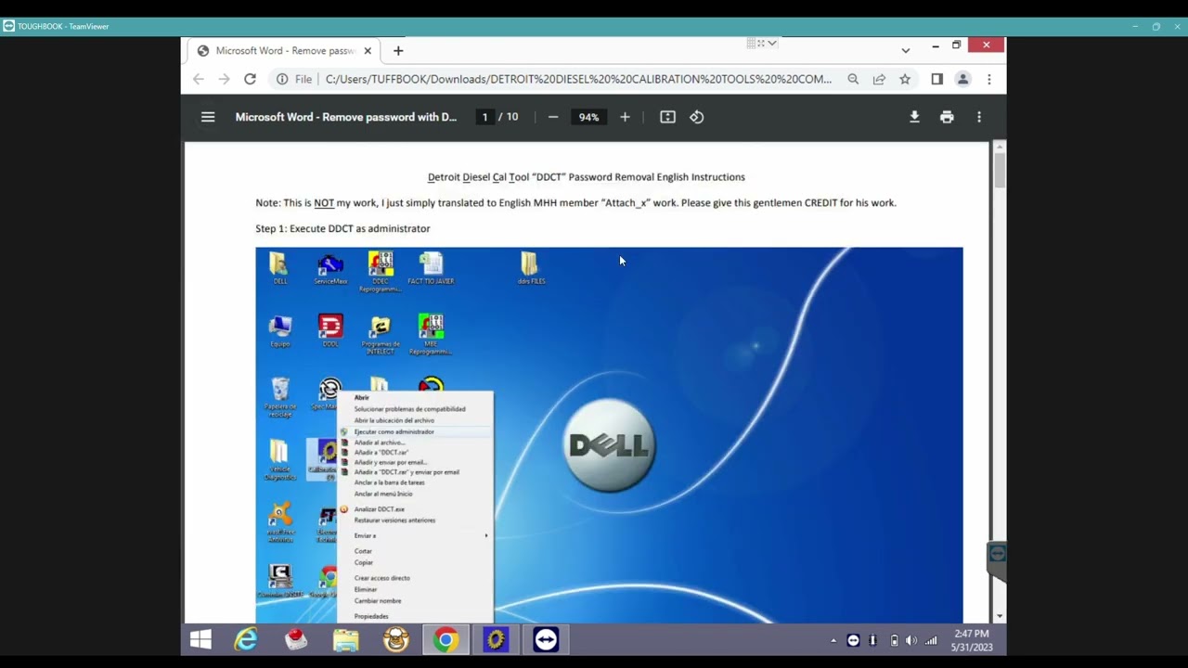Screen dimensions: 1188x668
Task: Download the PDF file
Action: click(x=914, y=117)
